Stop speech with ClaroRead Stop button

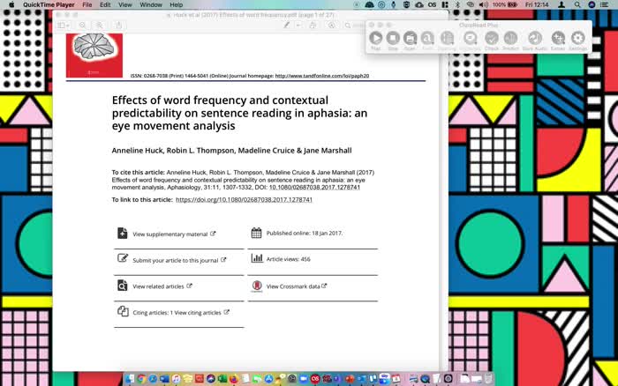point(393,39)
